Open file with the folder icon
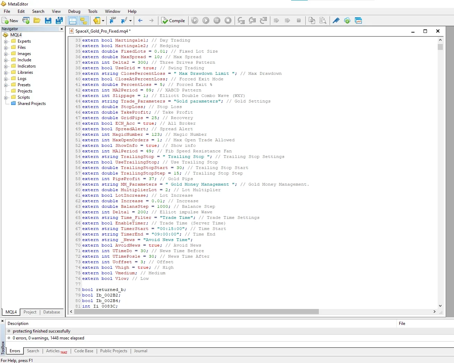The height and width of the screenshot is (363, 454). pos(37,21)
